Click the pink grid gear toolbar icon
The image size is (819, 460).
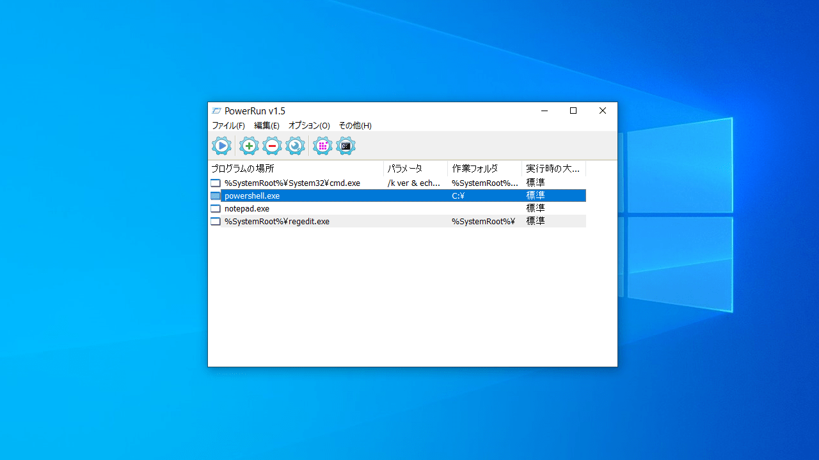tap(322, 146)
